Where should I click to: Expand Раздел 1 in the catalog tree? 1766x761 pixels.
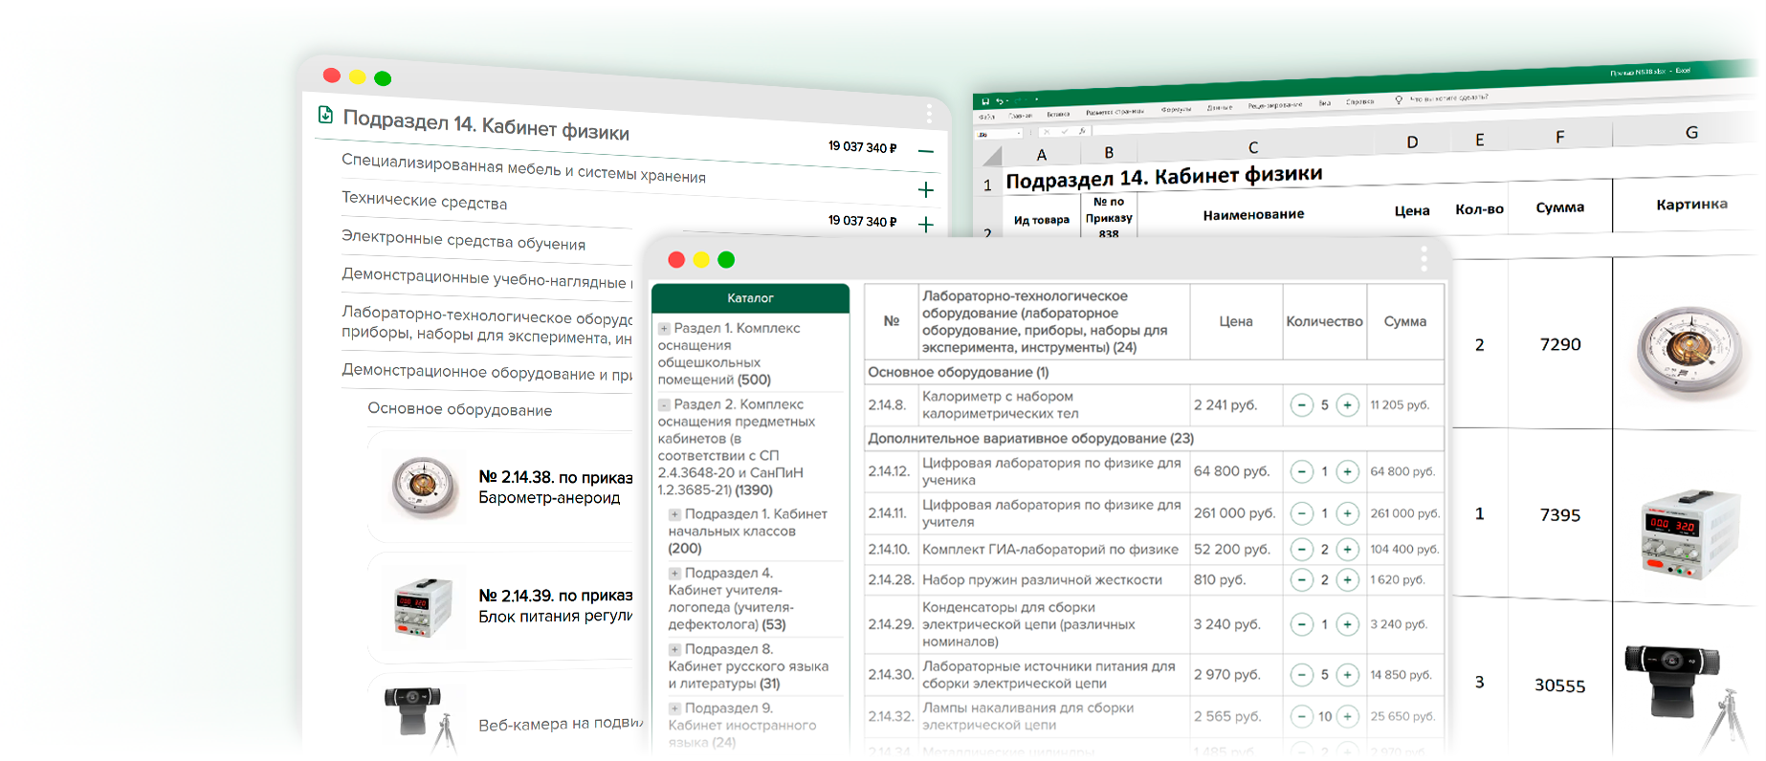click(664, 328)
